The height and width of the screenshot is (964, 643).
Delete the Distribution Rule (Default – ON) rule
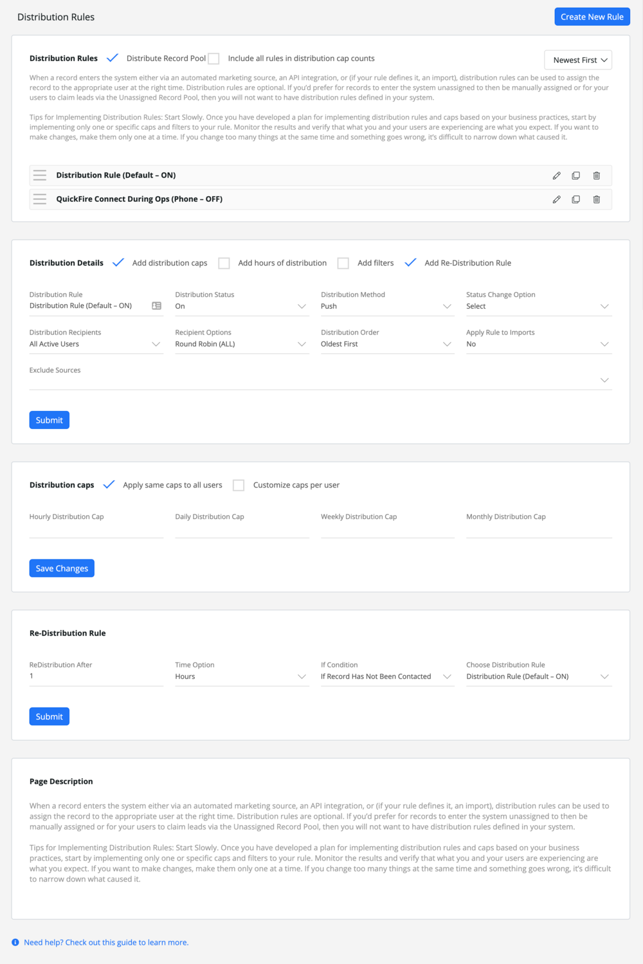[x=597, y=176]
